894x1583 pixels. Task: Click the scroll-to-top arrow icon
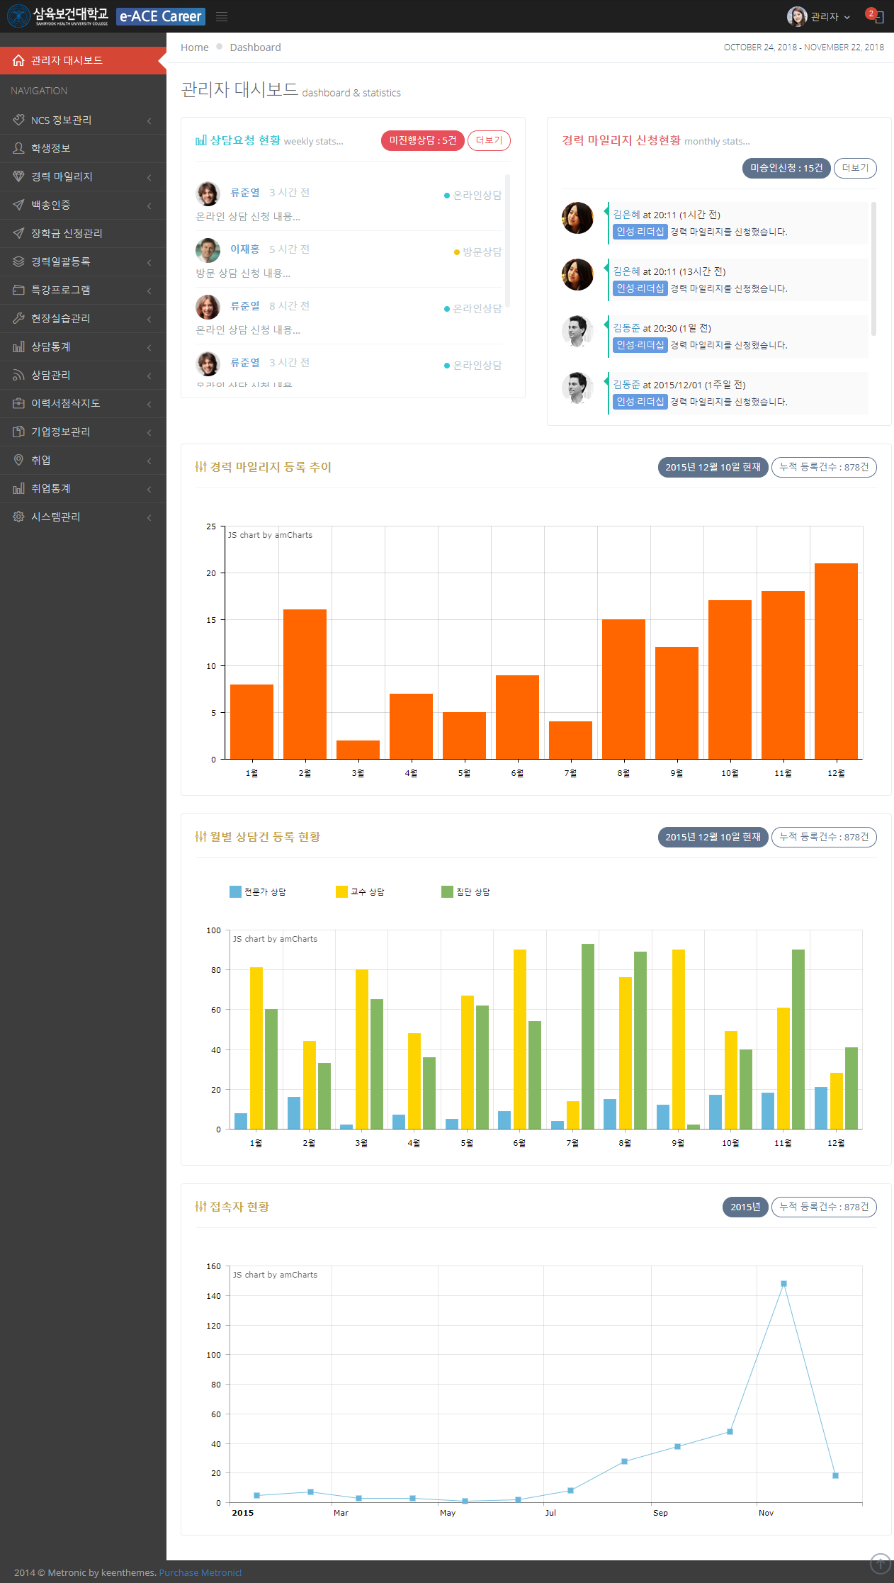880,1562
